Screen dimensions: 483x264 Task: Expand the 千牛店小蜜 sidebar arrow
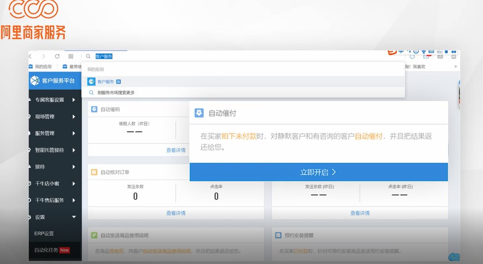73,183
